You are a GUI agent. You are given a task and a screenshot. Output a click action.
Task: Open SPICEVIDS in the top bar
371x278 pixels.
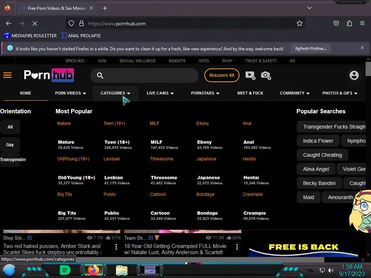75,61
